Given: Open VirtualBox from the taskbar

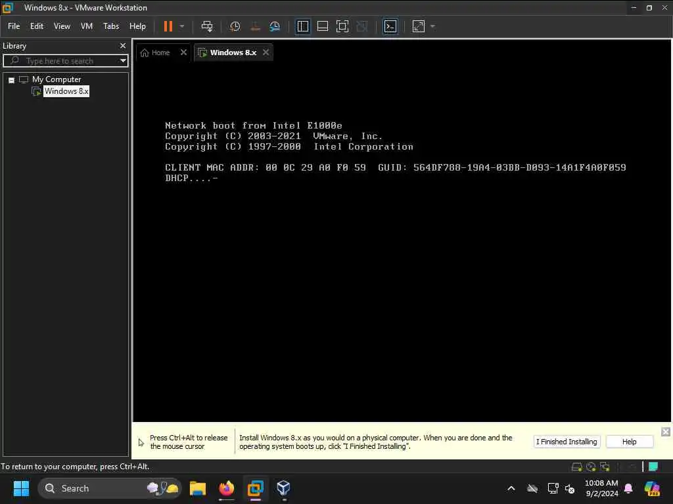Looking at the screenshot, I should pyautogui.click(x=283, y=488).
